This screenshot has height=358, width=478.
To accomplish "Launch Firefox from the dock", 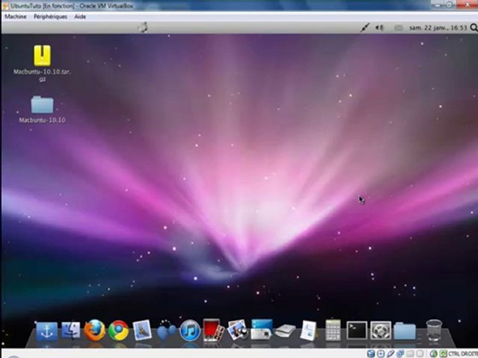I will pos(95,330).
